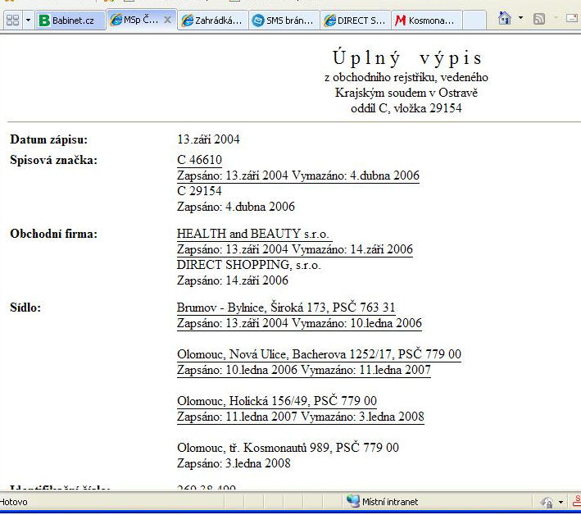The width and height of the screenshot is (581, 515).
Task: Open the Quick Tabs thumbnail view
Action: [x=11, y=20]
